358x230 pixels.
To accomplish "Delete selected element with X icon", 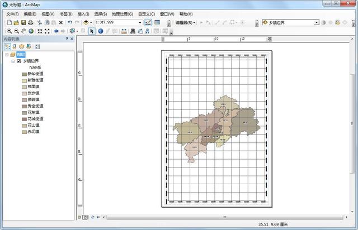I will (x=61, y=22).
